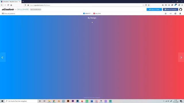
Task: Click the red end color swatch
Action: pos(94,13)
